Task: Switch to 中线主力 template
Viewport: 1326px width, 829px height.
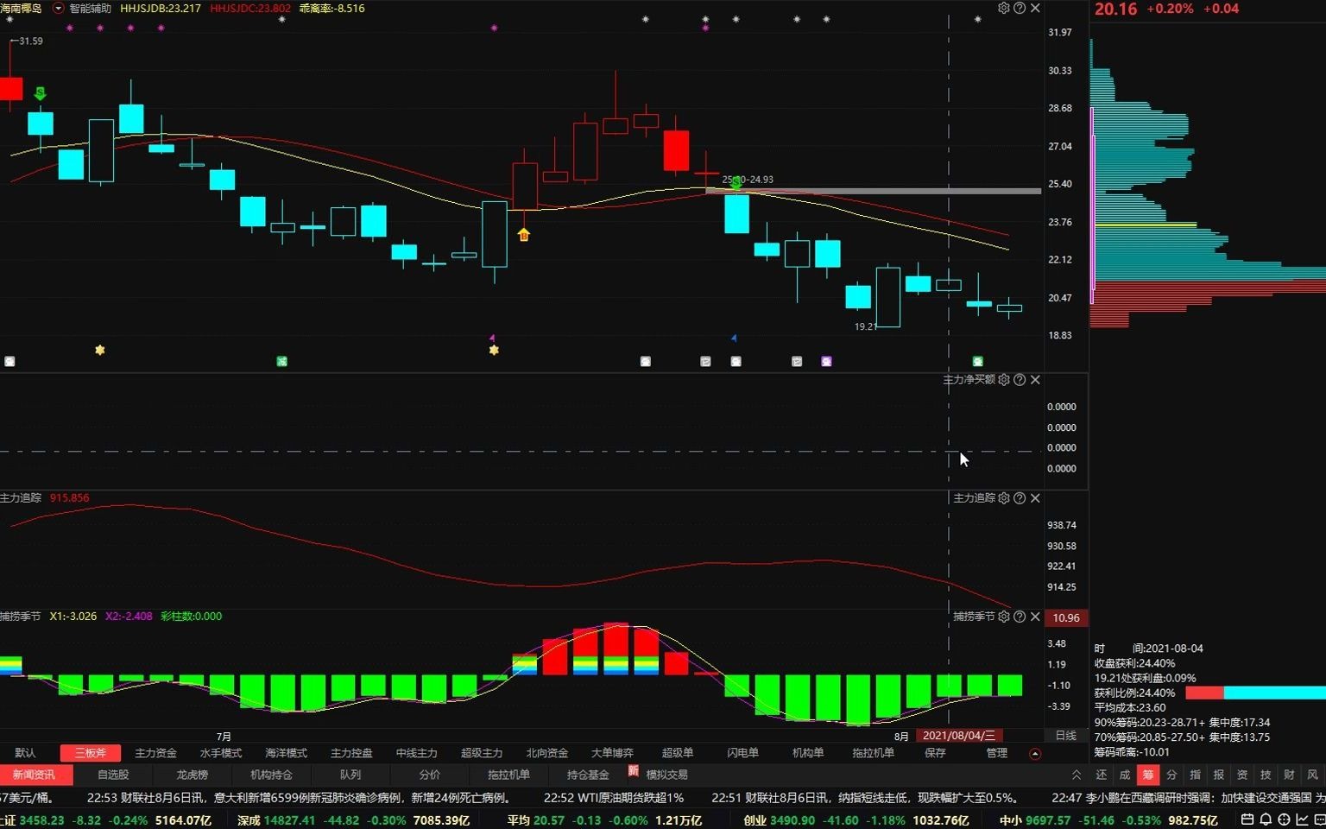Action: click(x=417, y=754)
